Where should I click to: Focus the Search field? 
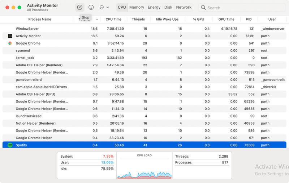[x=242, y=8]
